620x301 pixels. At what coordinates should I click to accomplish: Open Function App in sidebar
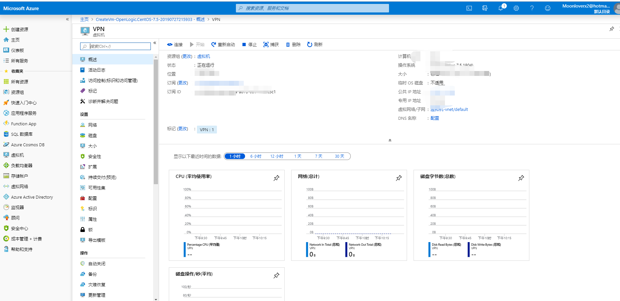coord(20,124)
